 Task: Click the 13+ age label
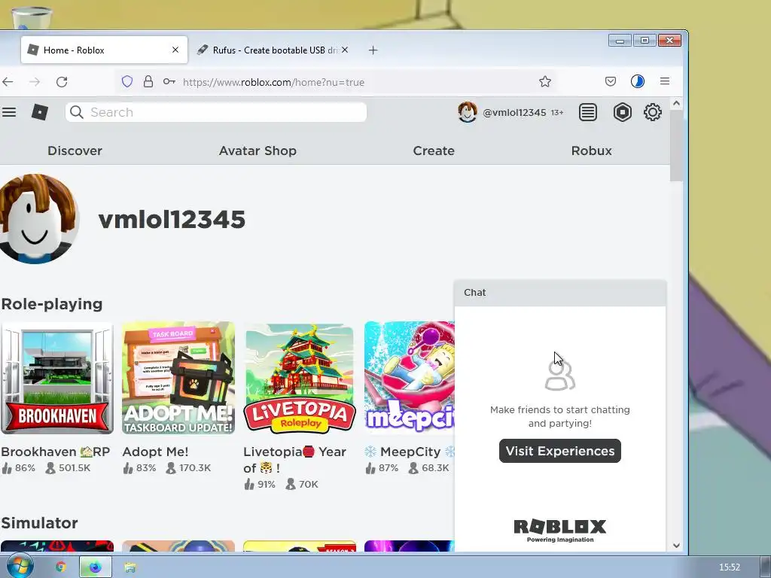[x=557, y=113]
